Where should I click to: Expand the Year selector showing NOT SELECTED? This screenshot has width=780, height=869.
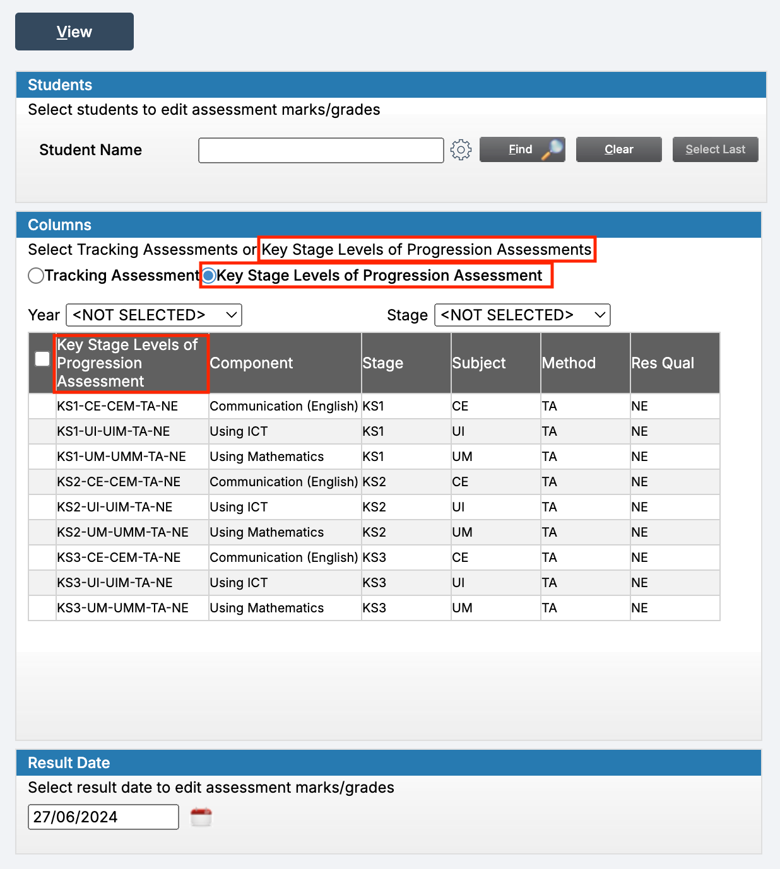(153, 315)
